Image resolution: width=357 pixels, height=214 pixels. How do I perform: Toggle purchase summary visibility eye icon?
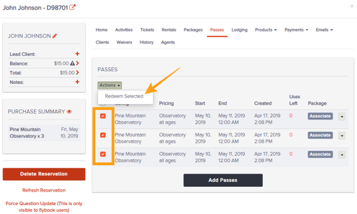click(x=69, y=112)
